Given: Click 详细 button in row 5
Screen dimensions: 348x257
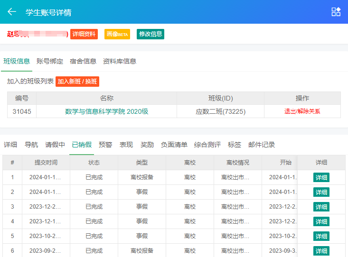Looking at the screenshot, I should [x=321, y=236].
